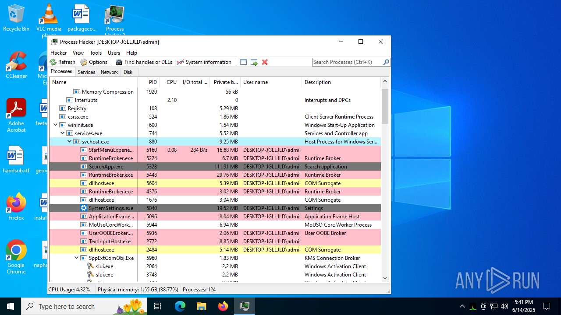
Task: Click scroll down arrow of process list
Action: pos(385,278)
